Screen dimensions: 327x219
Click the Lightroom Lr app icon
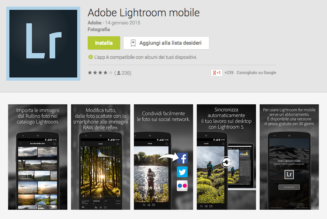[x=43, y=44]
